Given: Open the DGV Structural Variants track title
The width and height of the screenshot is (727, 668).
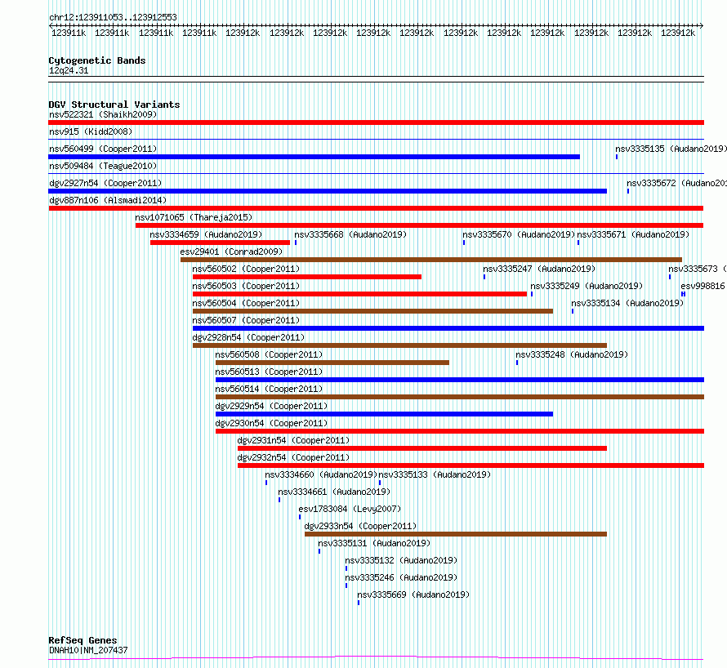Looking at the screenshot, I should pyautogui.click(x=114, y=105).
